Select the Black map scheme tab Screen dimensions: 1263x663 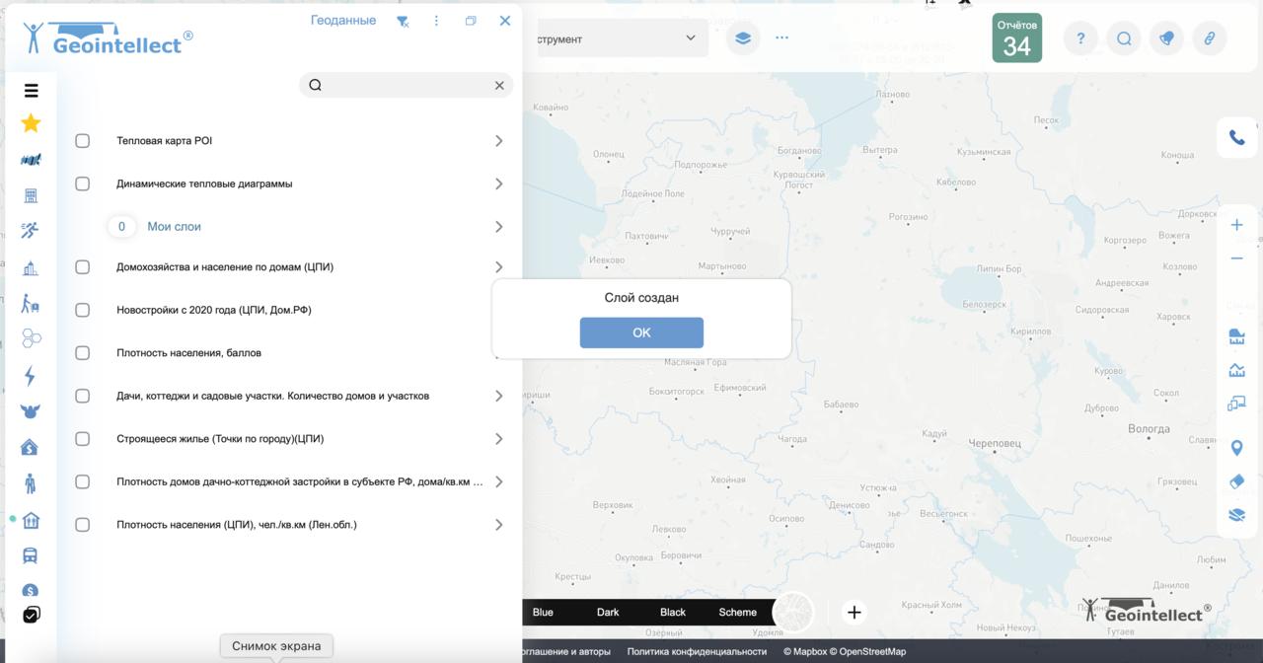[672, 612]
